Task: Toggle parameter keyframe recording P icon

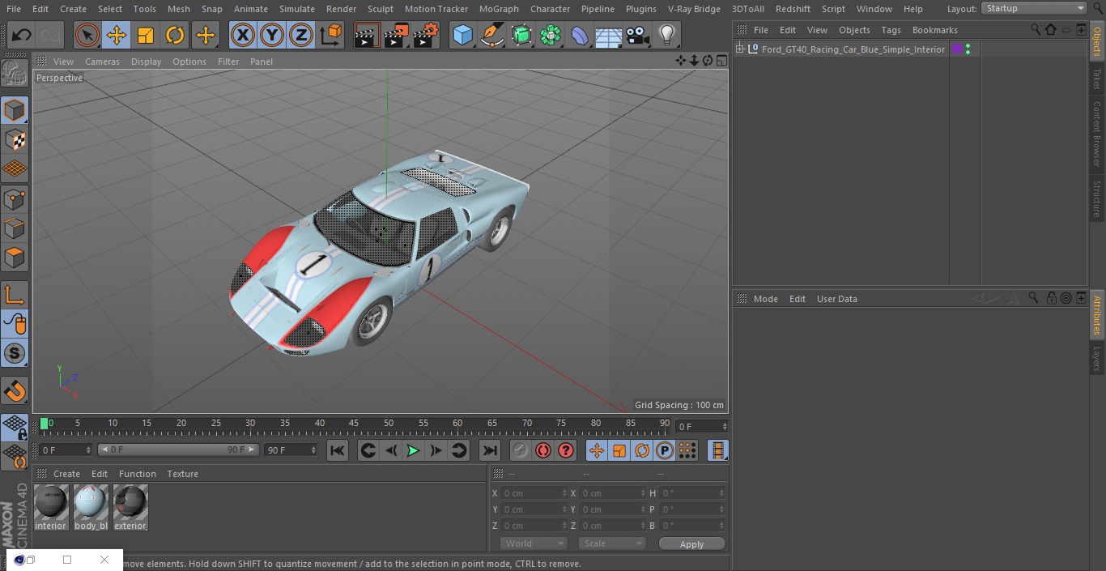Action: (x=665, y=450)
